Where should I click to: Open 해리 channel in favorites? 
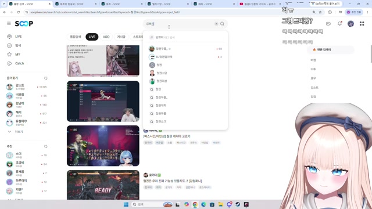[26, 114]
